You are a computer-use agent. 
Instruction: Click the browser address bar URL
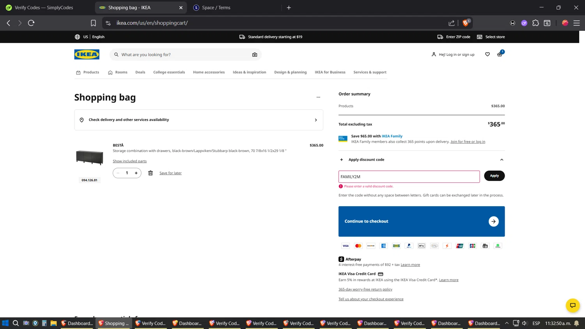coord(152,23)
